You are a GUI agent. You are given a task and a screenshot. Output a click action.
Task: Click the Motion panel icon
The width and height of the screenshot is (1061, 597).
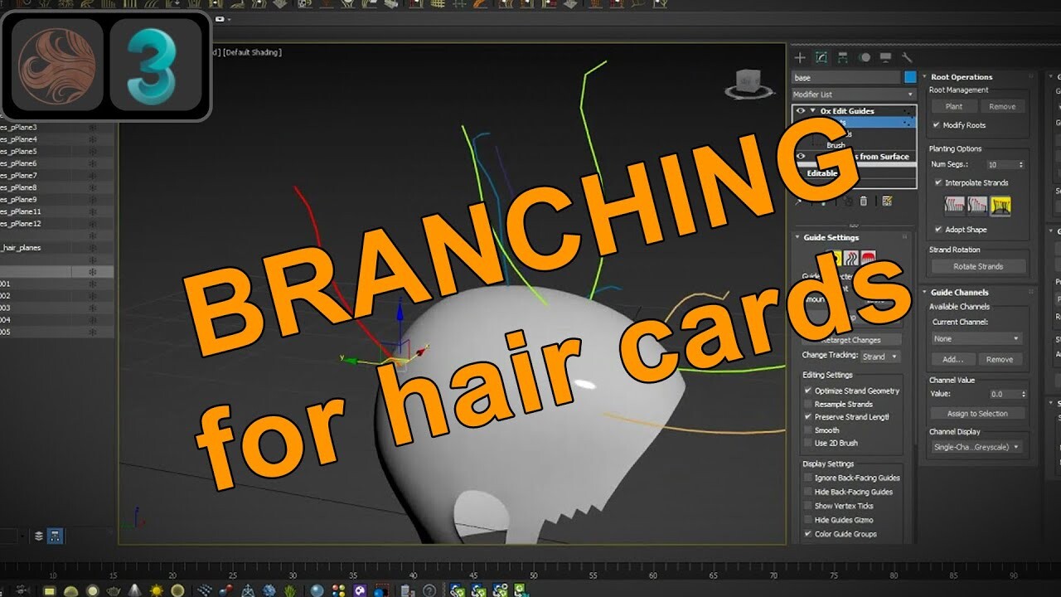pyautogui.click(x=865, y=57)
